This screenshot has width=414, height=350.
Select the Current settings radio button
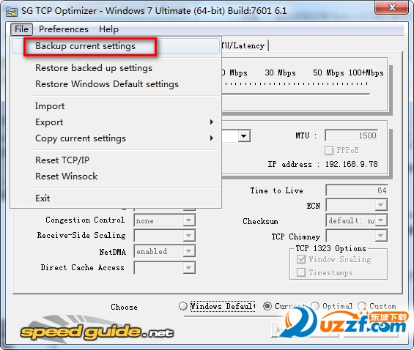tap(267, 306)
